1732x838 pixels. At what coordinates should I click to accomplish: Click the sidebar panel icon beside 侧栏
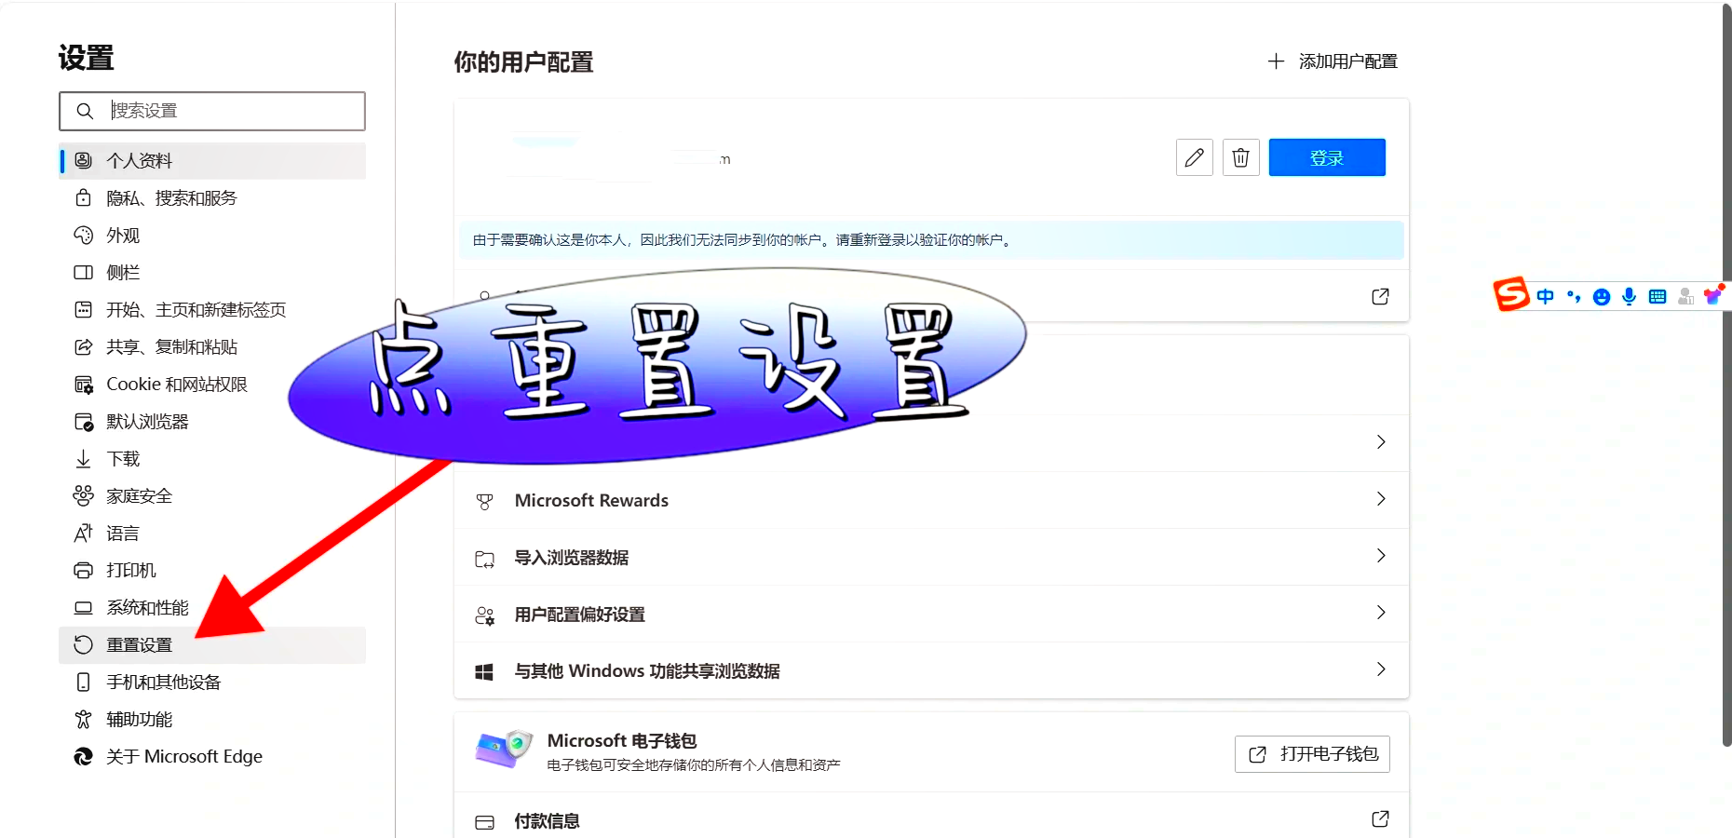83,272
